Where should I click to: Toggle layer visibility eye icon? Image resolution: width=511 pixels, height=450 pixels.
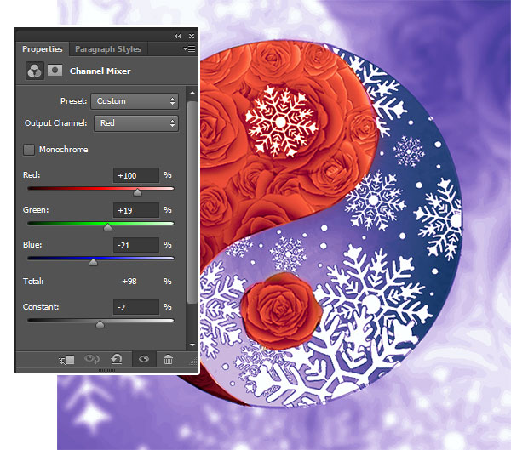[144, 359]
